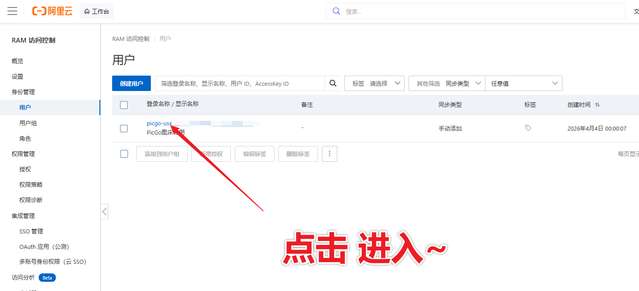The image size is (639, 291).
Task: Focus the top 搜索 search field
Action: (475, 11)
